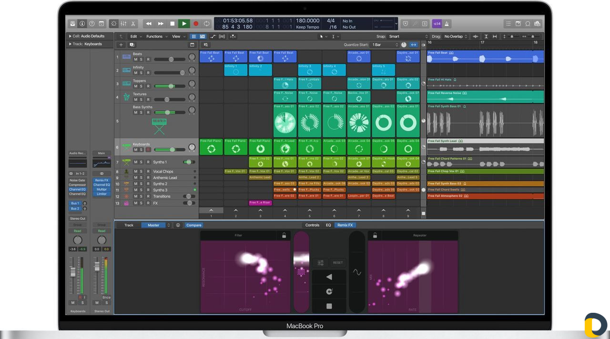Open the pointer tool dropdown

click(x=324, y=36)
